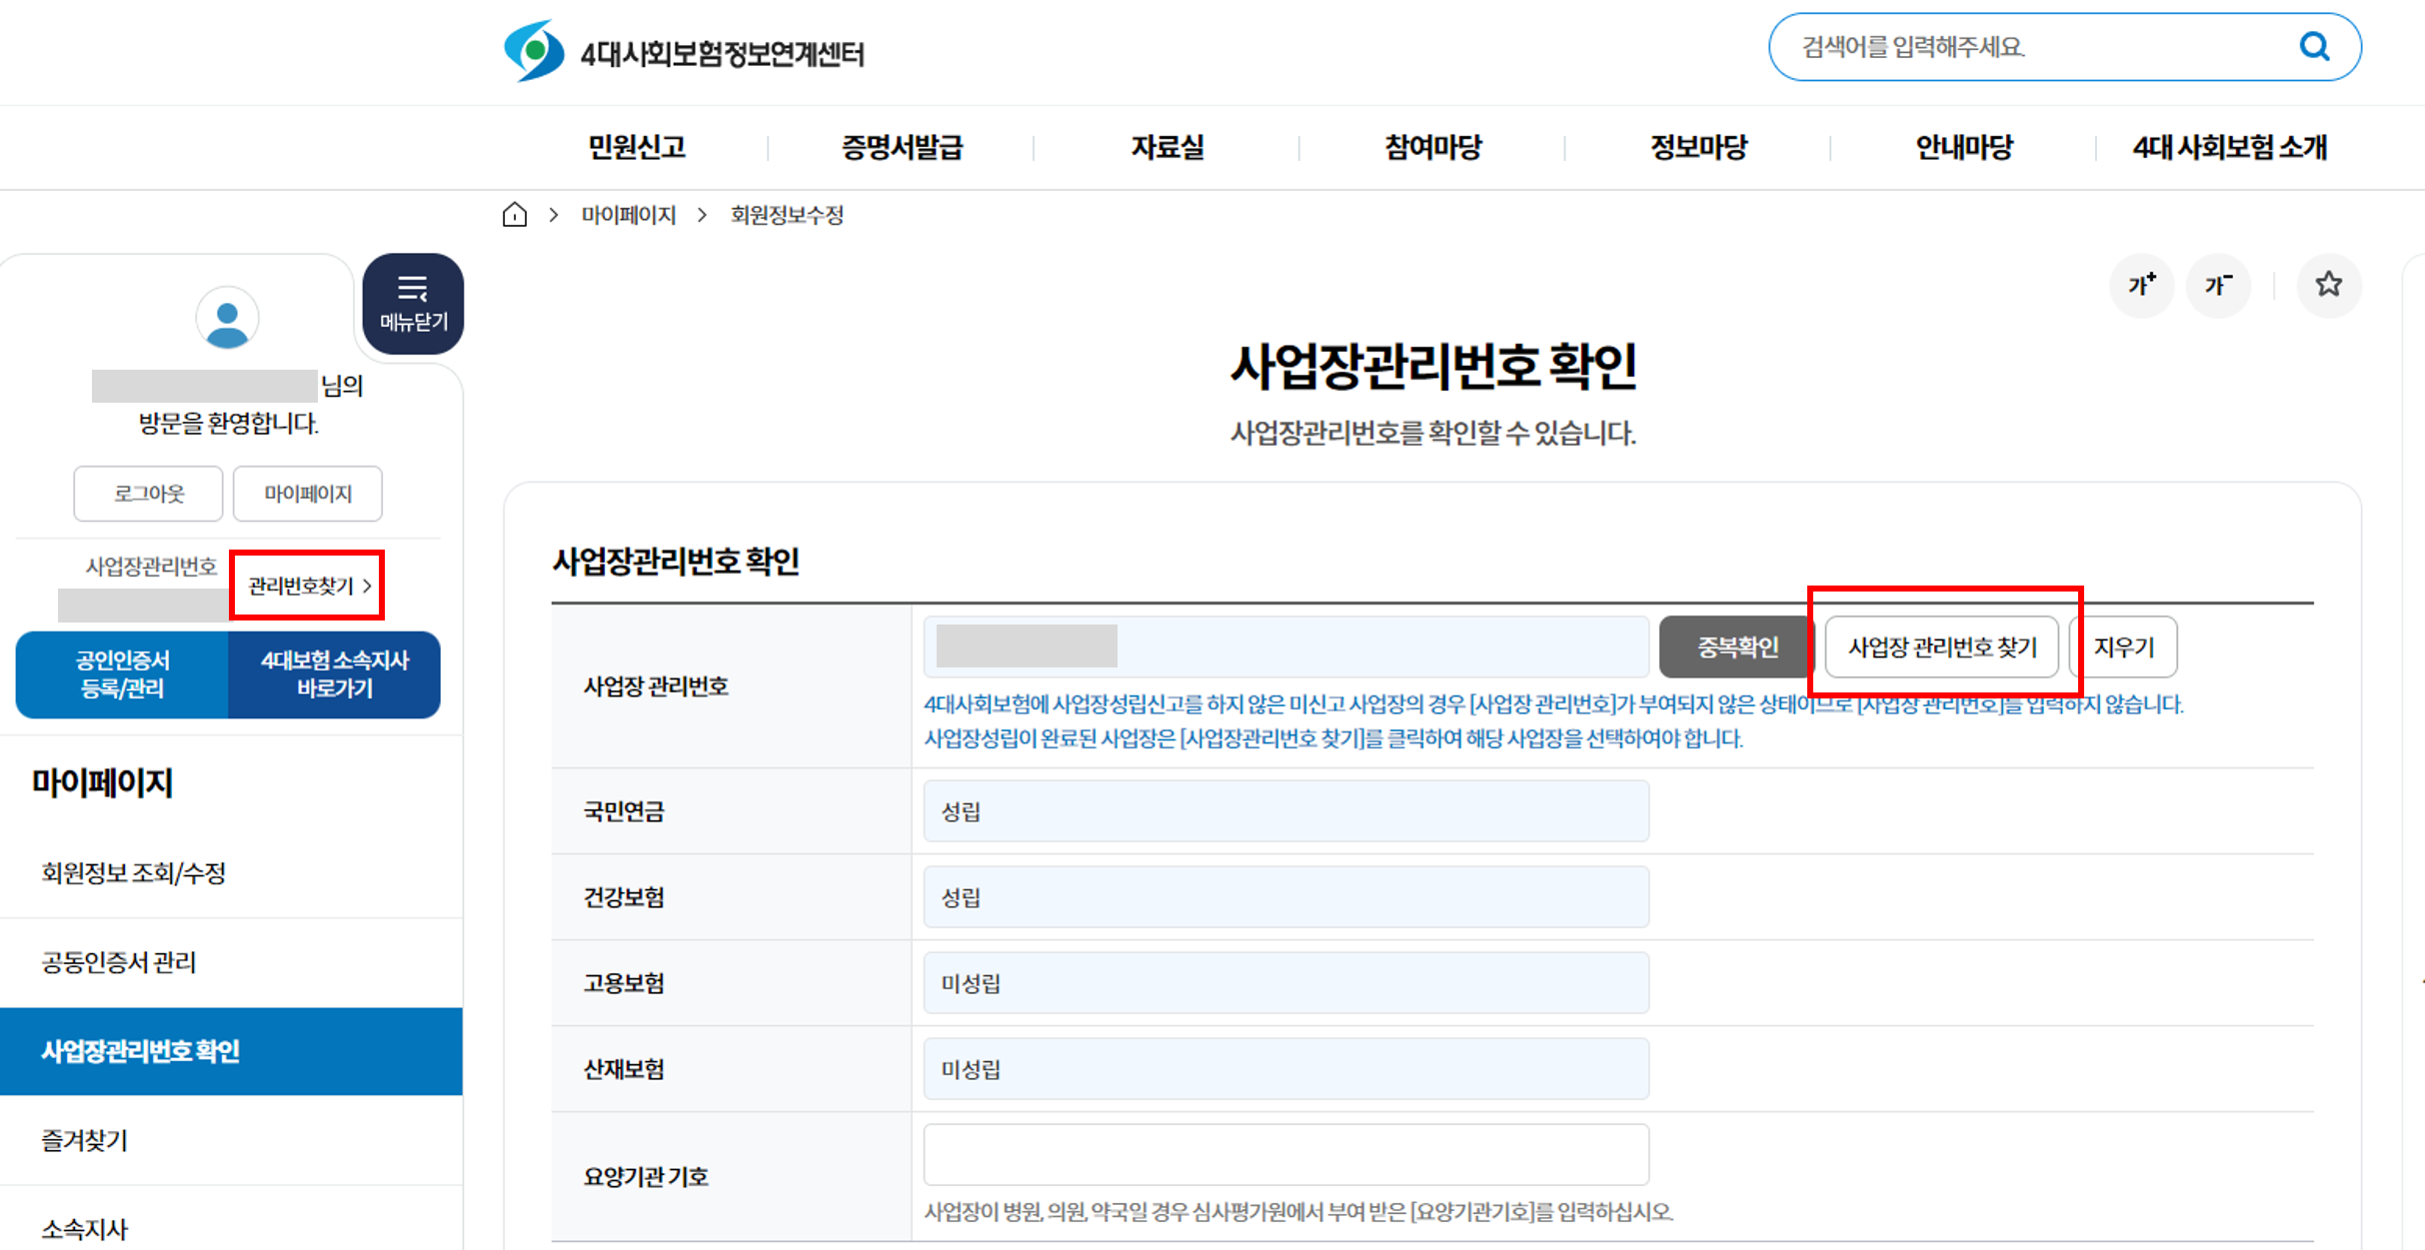The height and width of the screenshot is (1250, 2425).
Task: Close the side menu with 메뉴닫기
Action: (x=413, y=304)
